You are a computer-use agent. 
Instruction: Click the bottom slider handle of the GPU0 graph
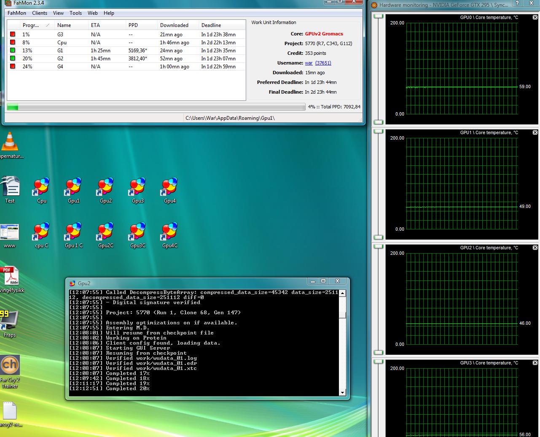[x=379, y=122]
